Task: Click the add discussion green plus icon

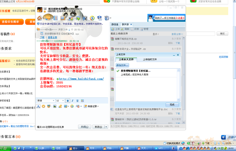Action: (x=78, y=18)
